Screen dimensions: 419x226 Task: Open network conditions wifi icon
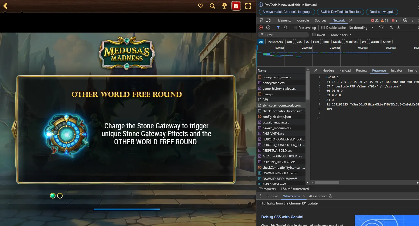click(381, 27)
